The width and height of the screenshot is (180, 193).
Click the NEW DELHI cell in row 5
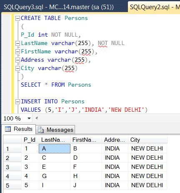point(147,185)
